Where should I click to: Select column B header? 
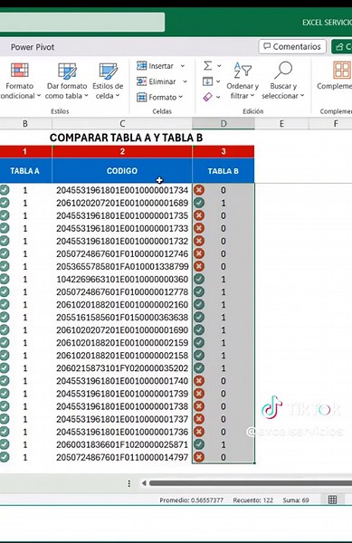25,124
